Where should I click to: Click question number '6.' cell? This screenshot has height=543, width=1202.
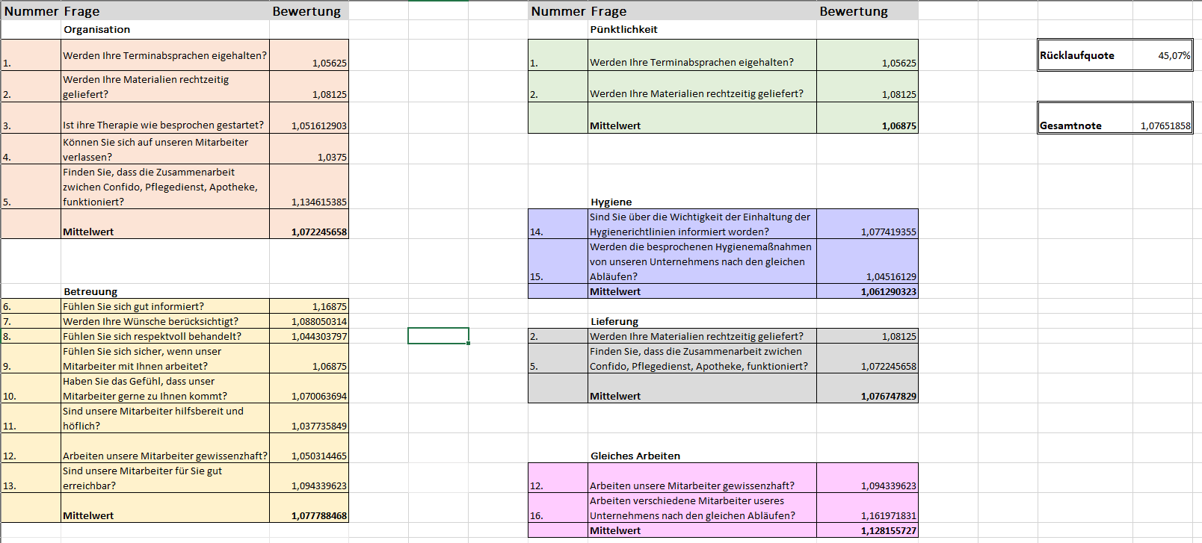pos(31,306)
